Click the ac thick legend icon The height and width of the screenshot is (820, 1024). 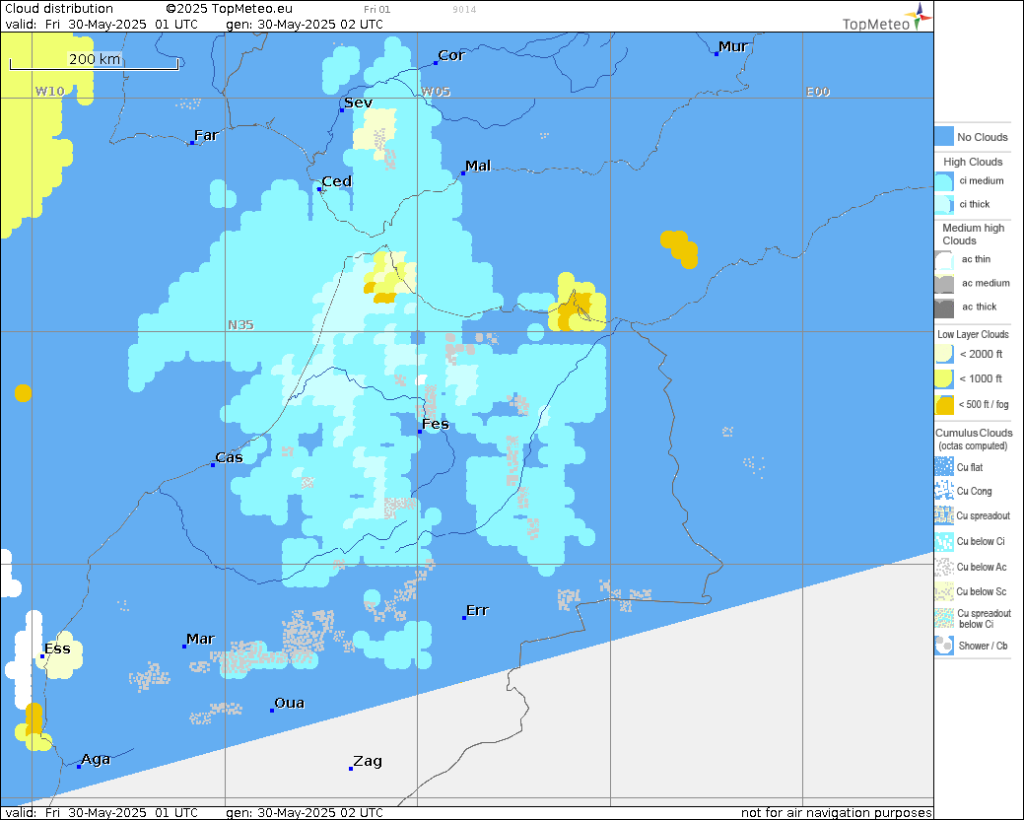tap(943, 307)
